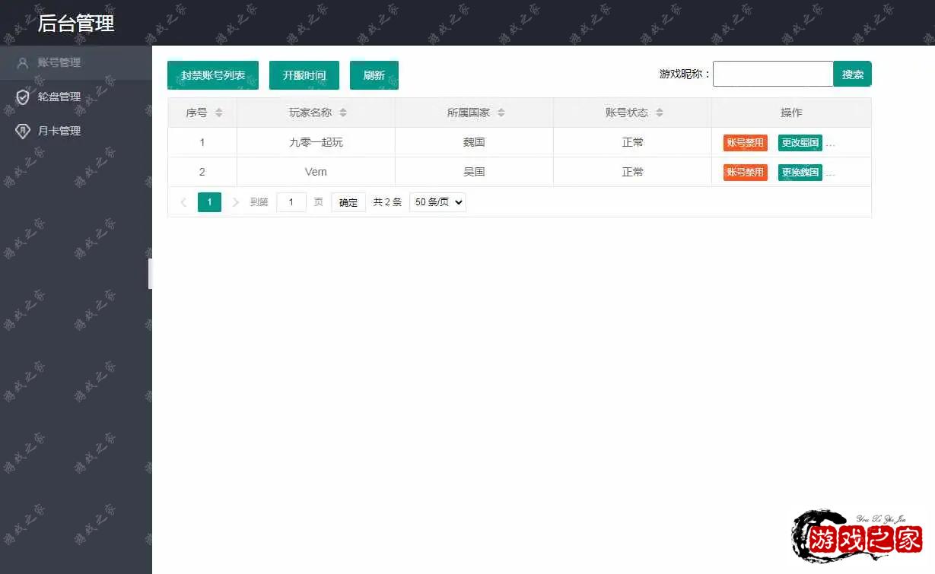Screen dimensions: 935x574
Task: Open 轮盘管理 in sidebar
Action: 76,97
